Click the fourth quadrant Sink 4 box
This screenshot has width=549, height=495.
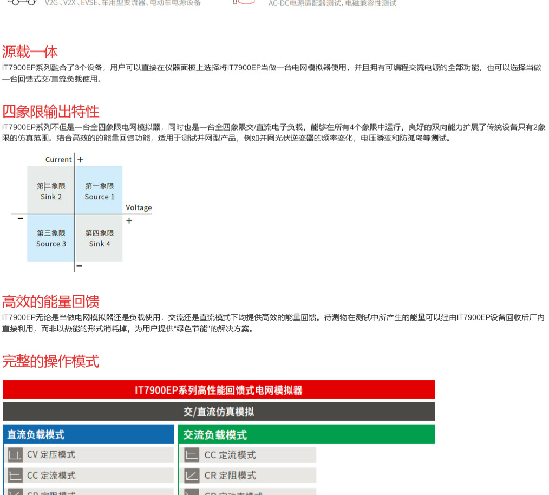pyautogui.click(x=99, y=238)
